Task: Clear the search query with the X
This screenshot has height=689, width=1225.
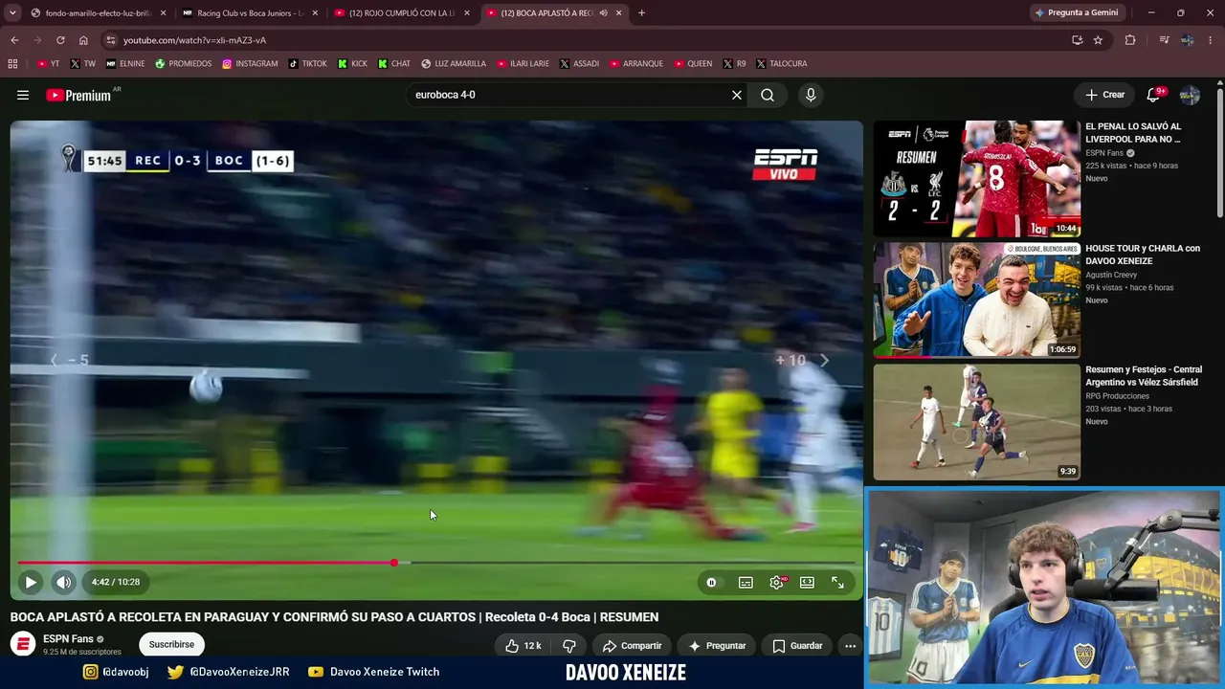Action: (737, 95)
